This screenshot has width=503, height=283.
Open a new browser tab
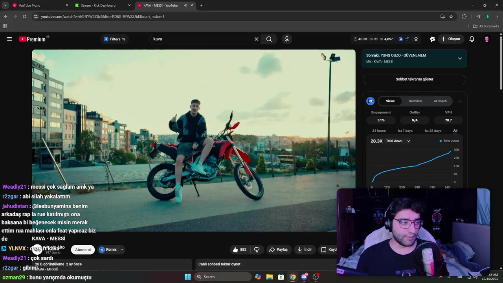point(201,6)
